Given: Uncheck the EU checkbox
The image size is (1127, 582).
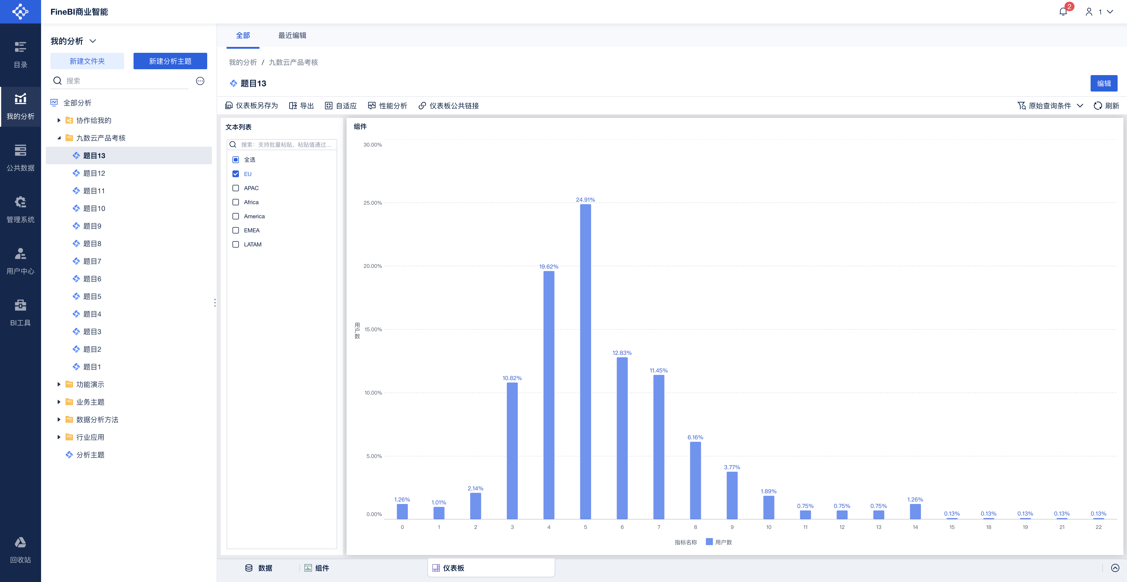Looking at the screenshot, I should [x=236, y=174].
